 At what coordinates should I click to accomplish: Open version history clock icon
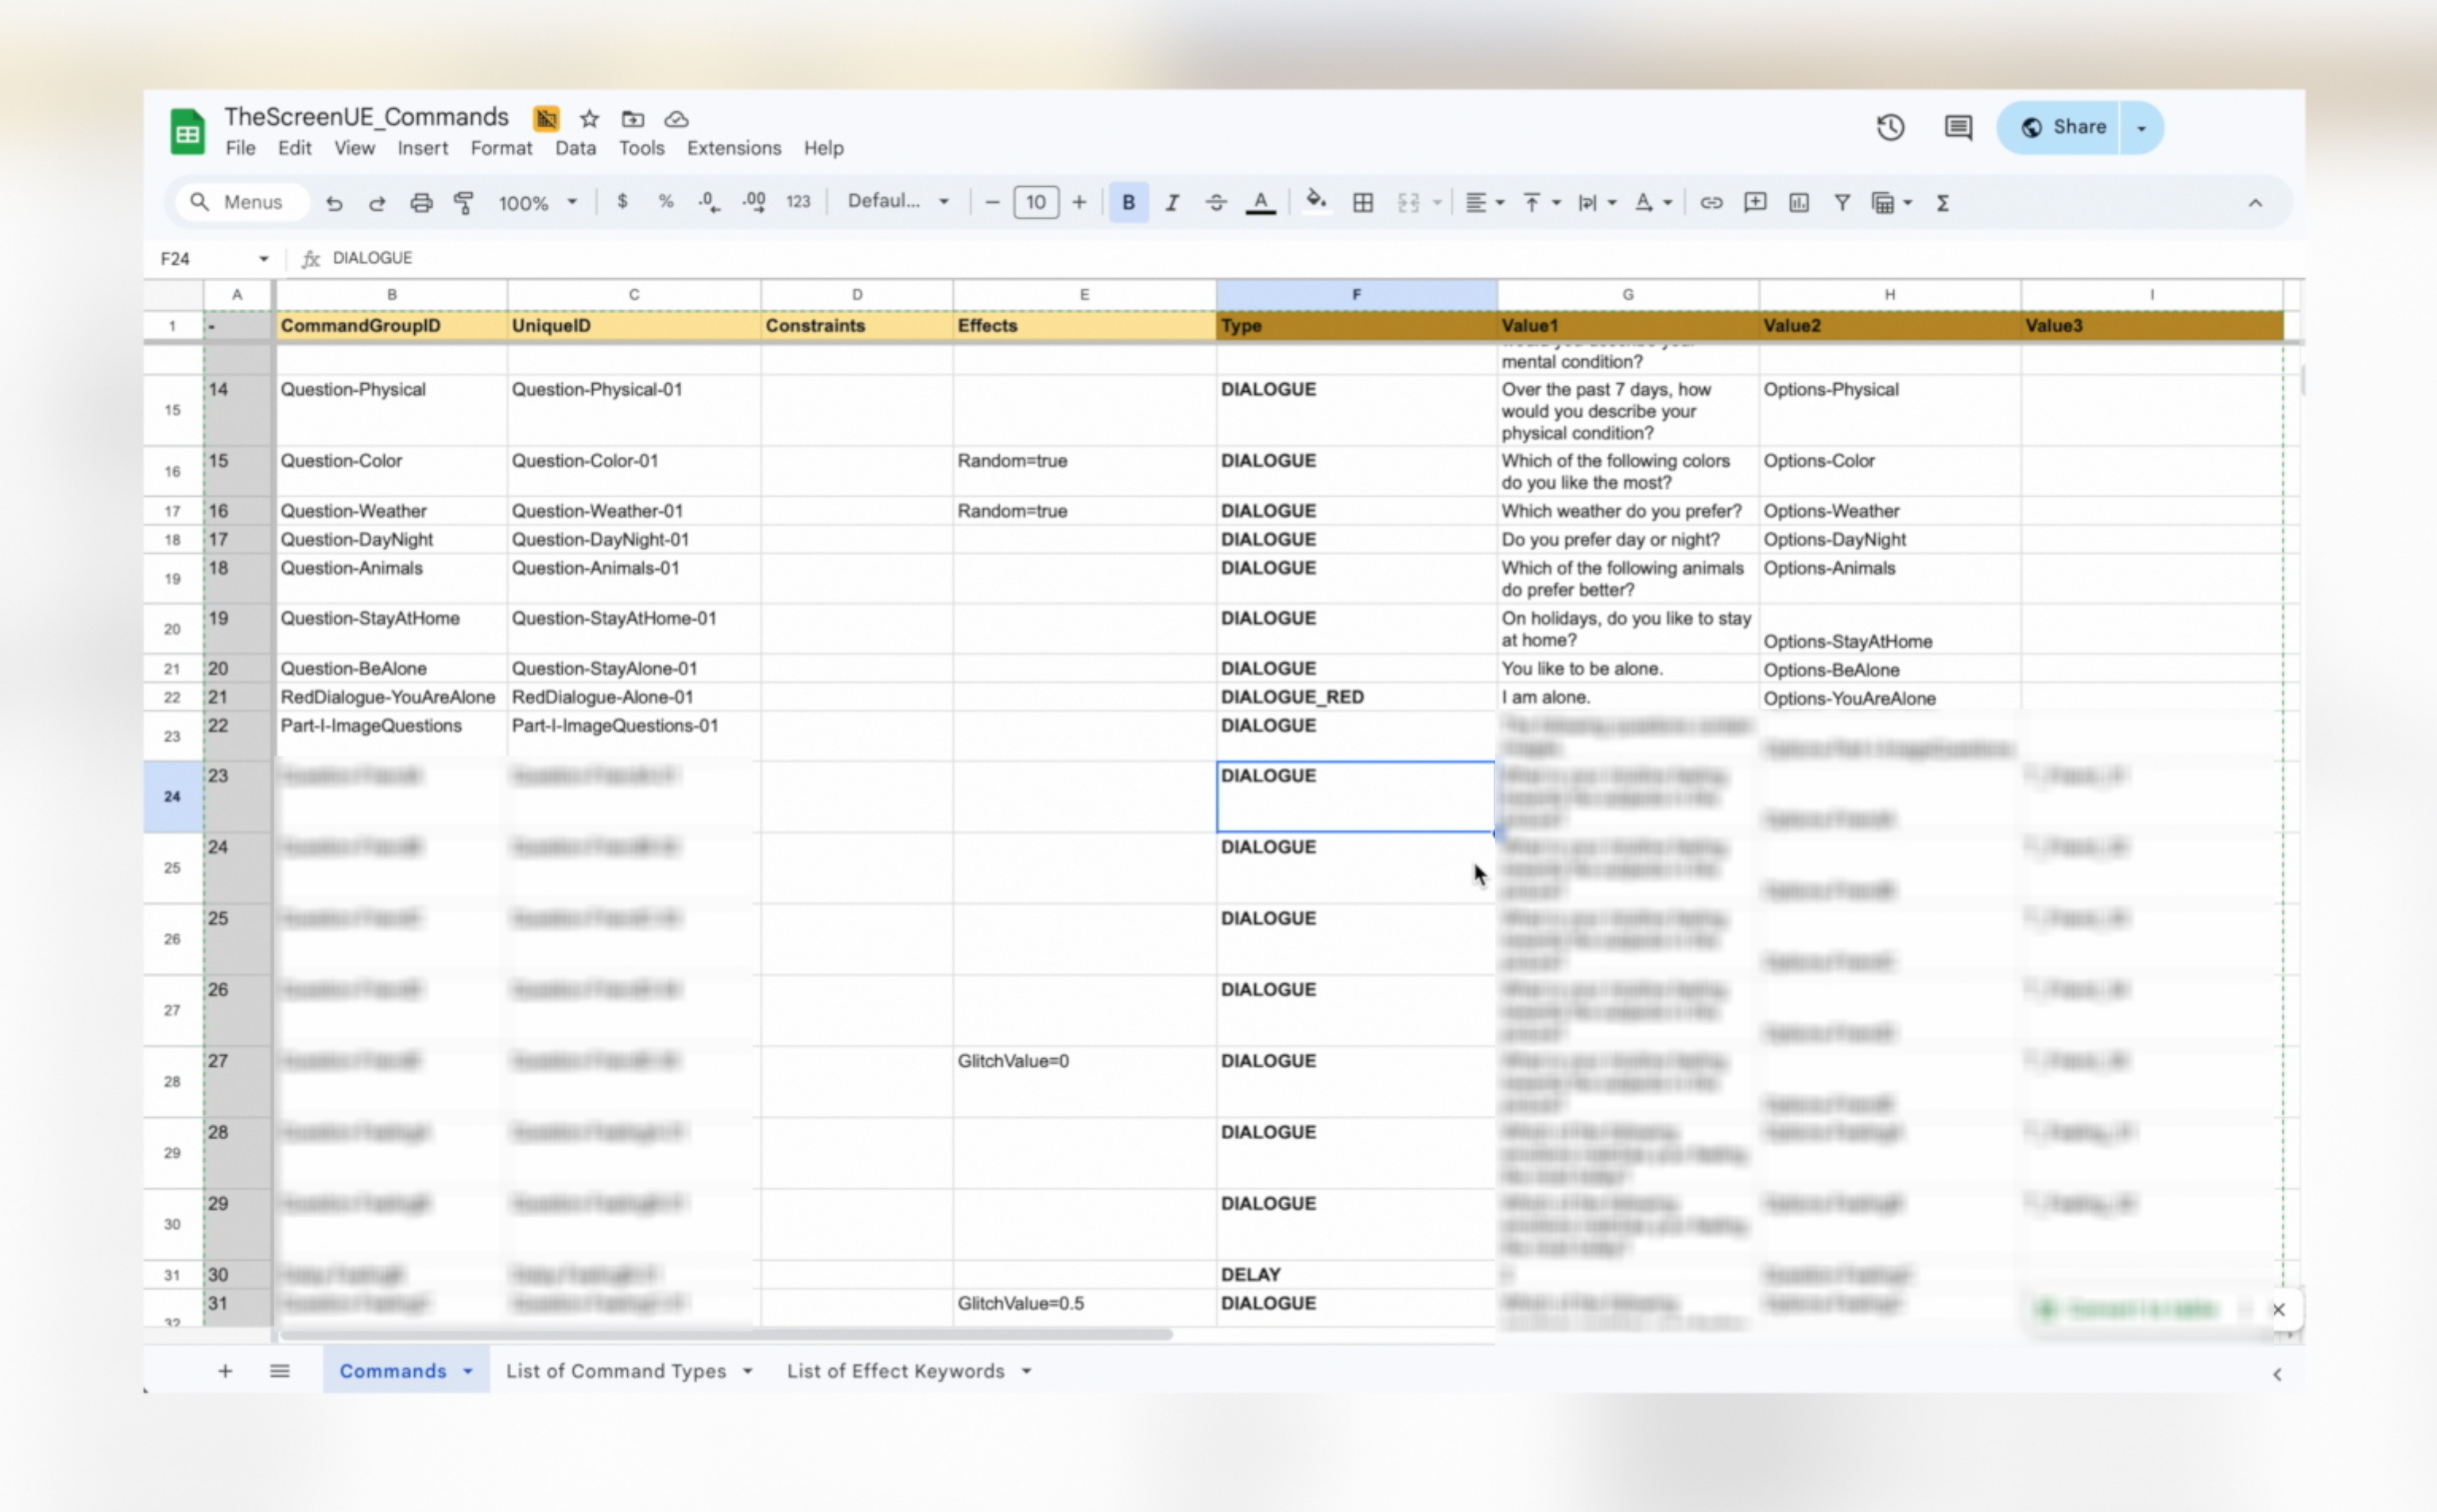point(1889,127)
